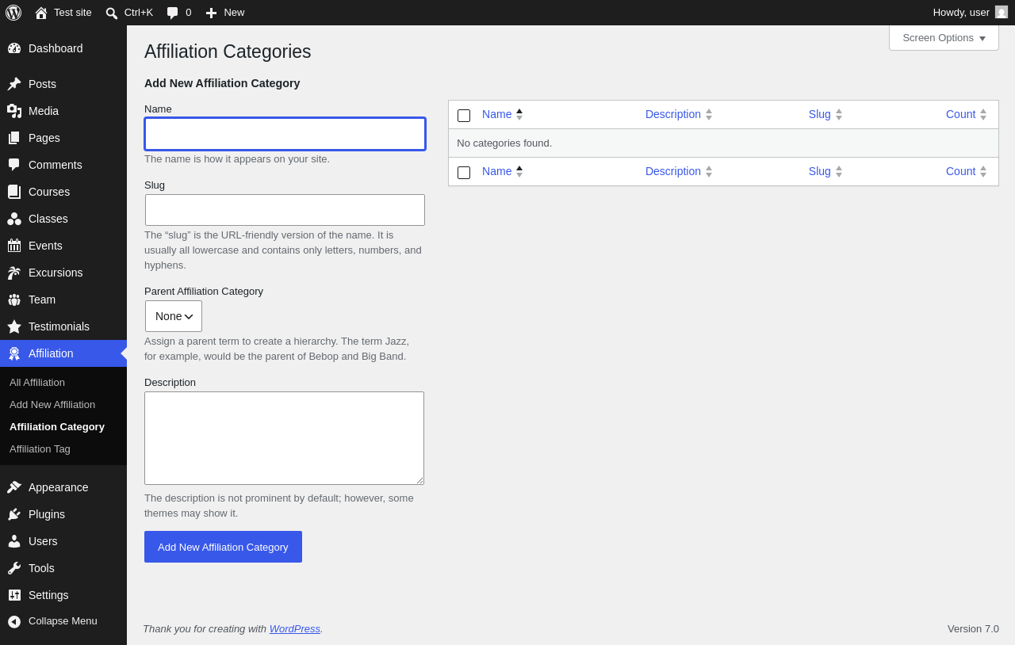Screen dimensions: 1015x645
Task: Click the Testimonials star icon
Action: (x=14, y=326)
